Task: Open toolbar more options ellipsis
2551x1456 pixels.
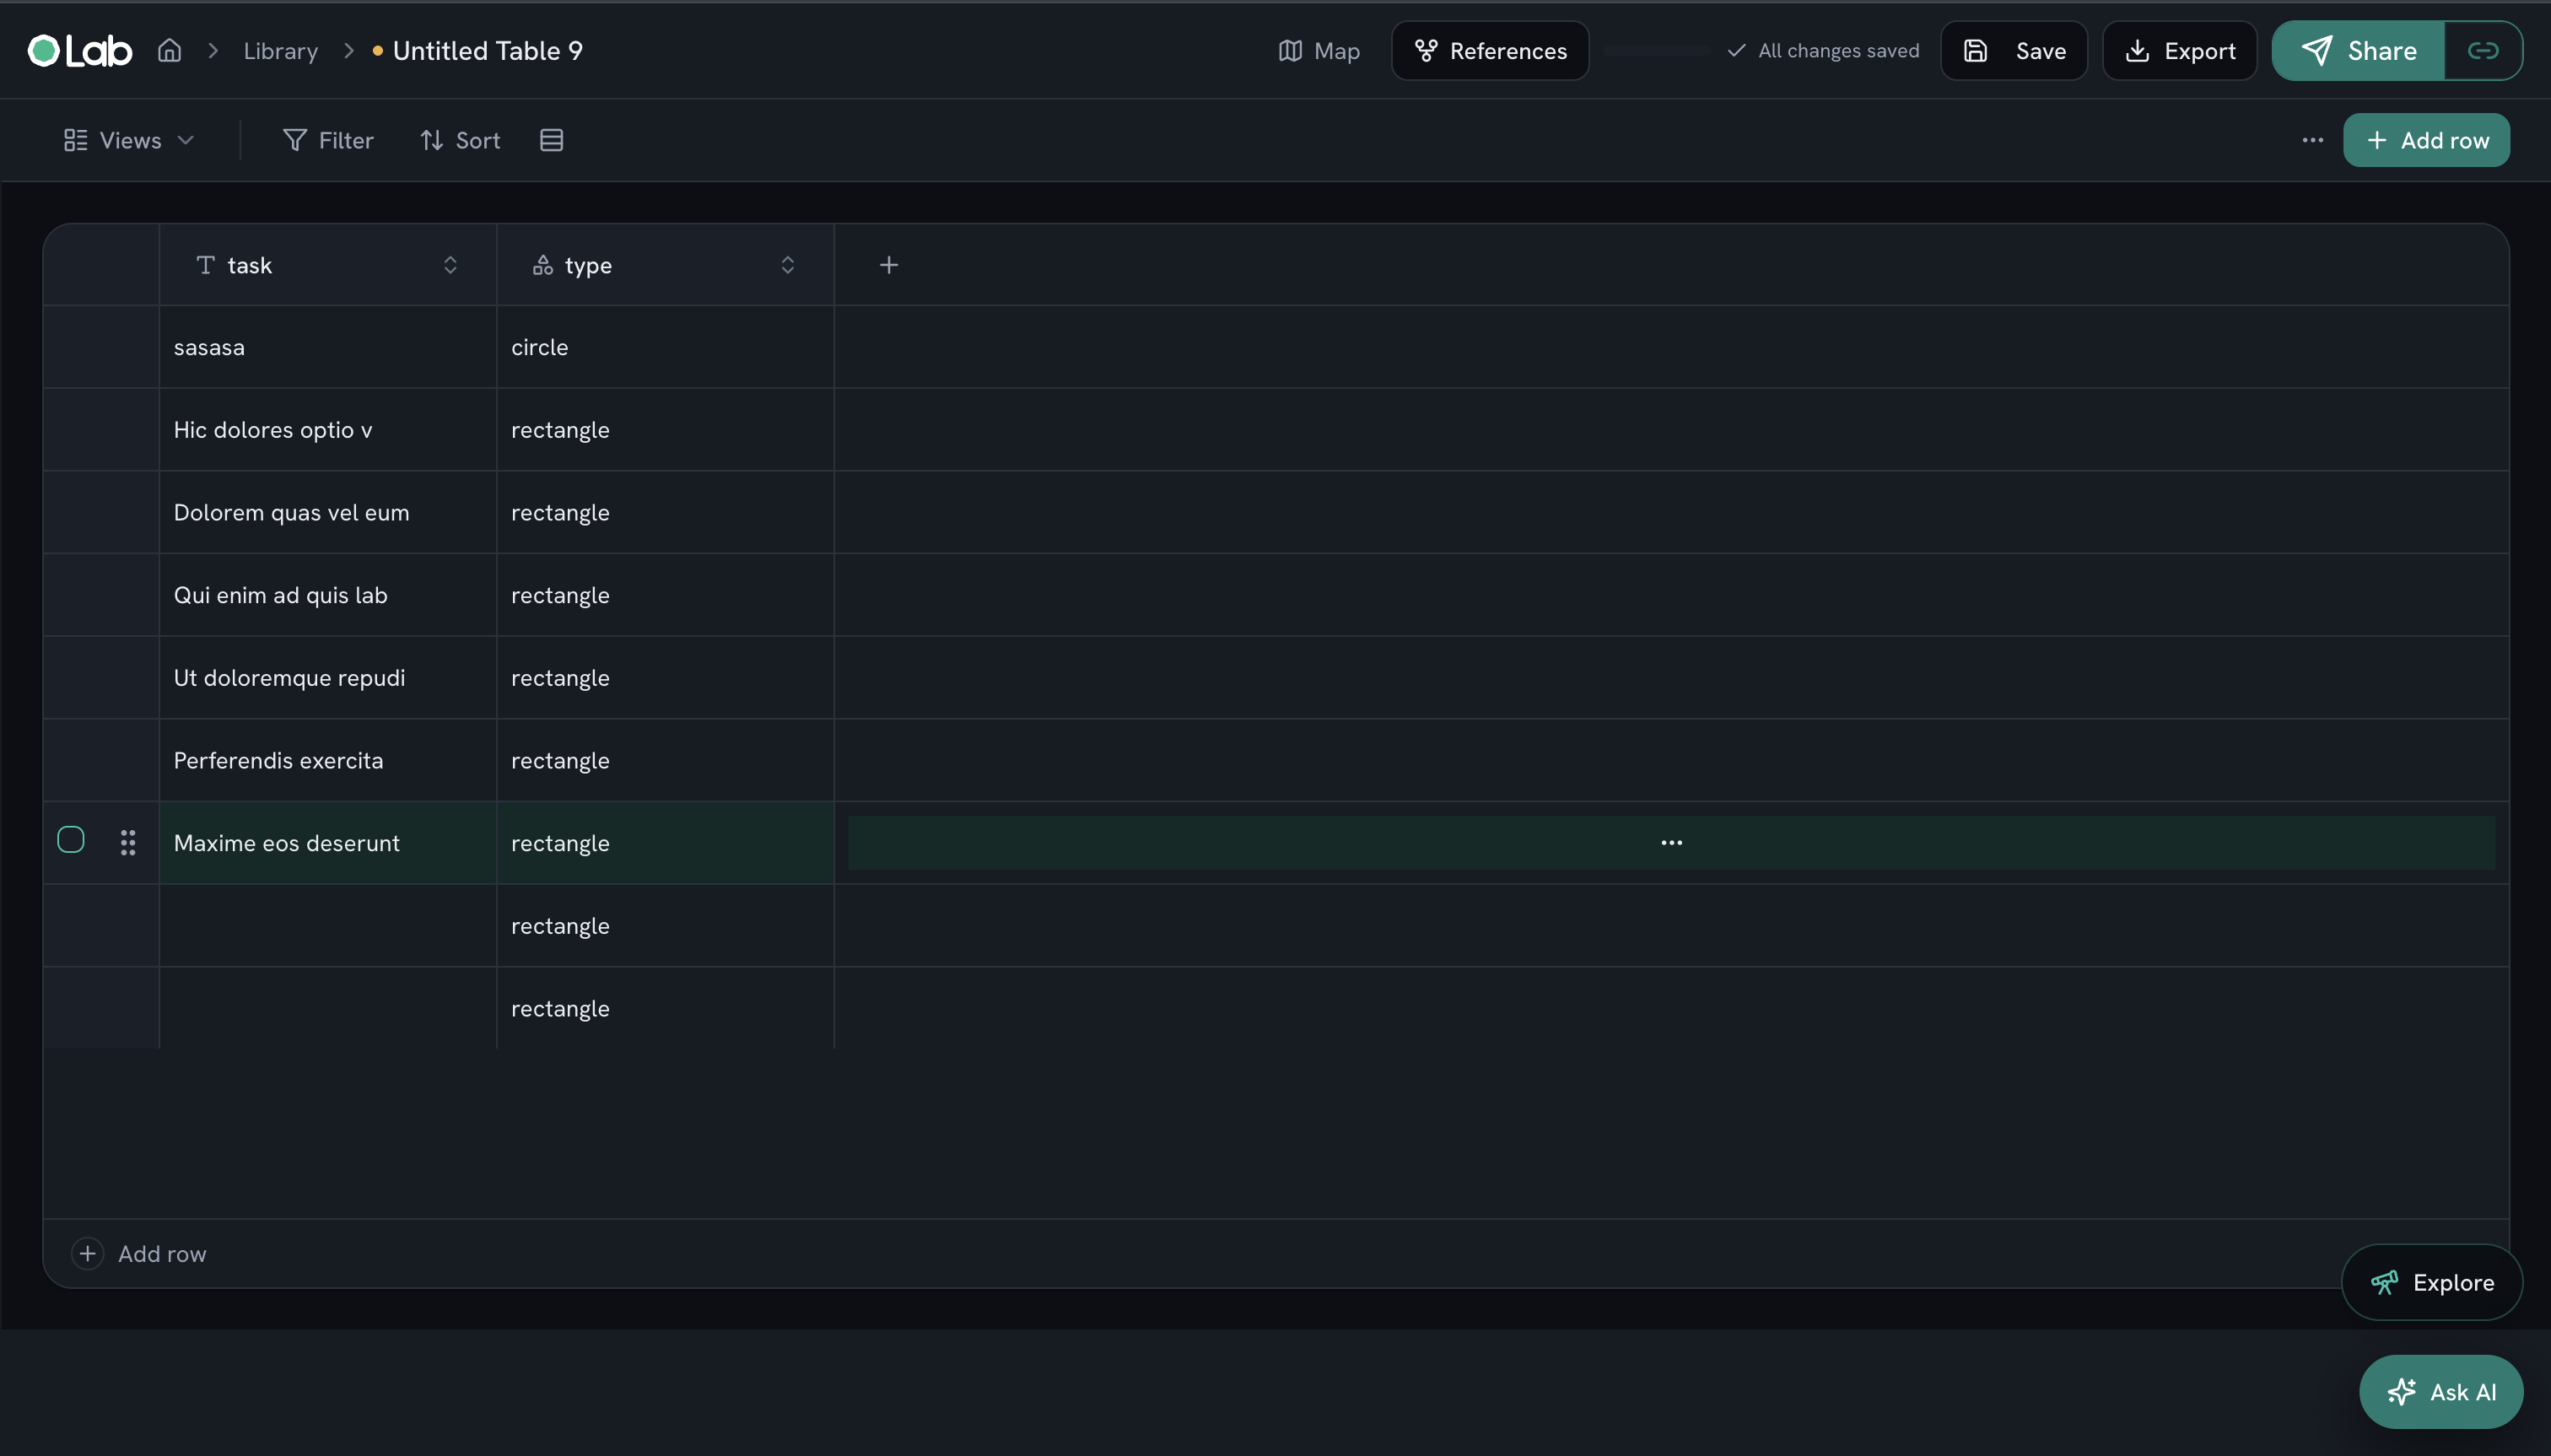Action: pyautogui.click(x=2312, y=140)
